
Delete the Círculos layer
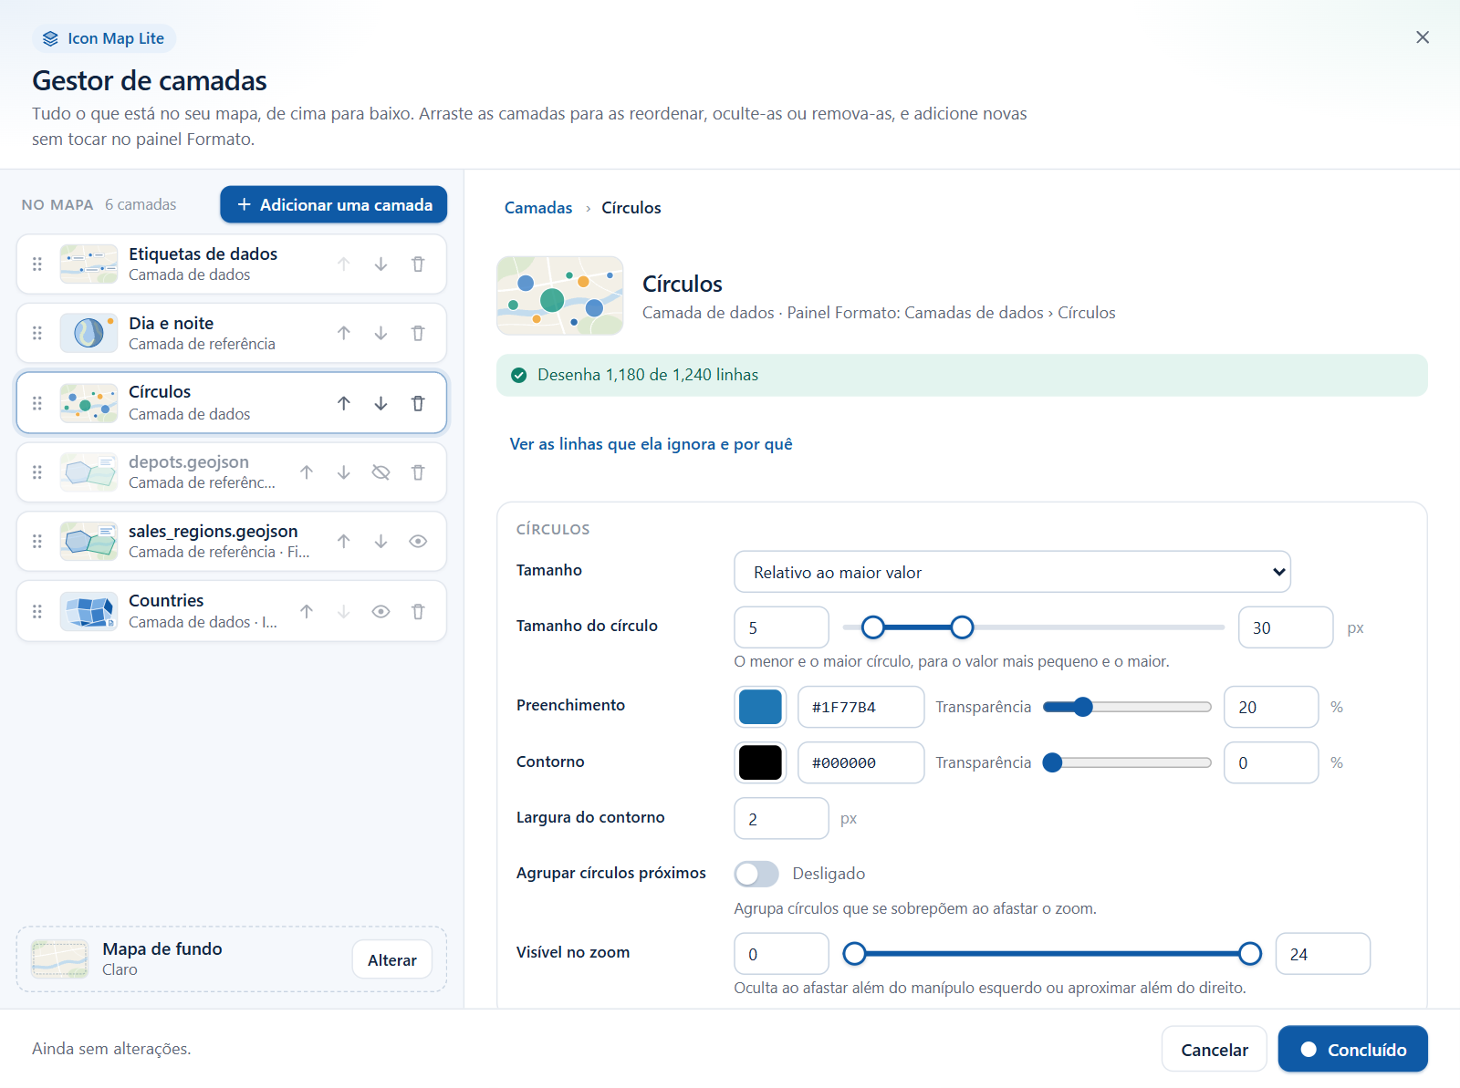(418, 403)
